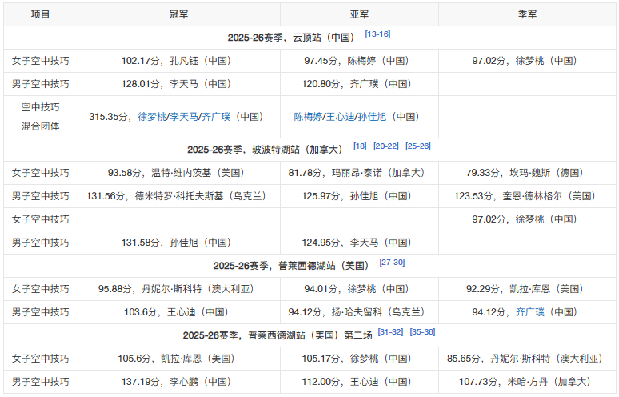Select heading 2025-26赛季,云顶站(中国)

tap(291, 38)
